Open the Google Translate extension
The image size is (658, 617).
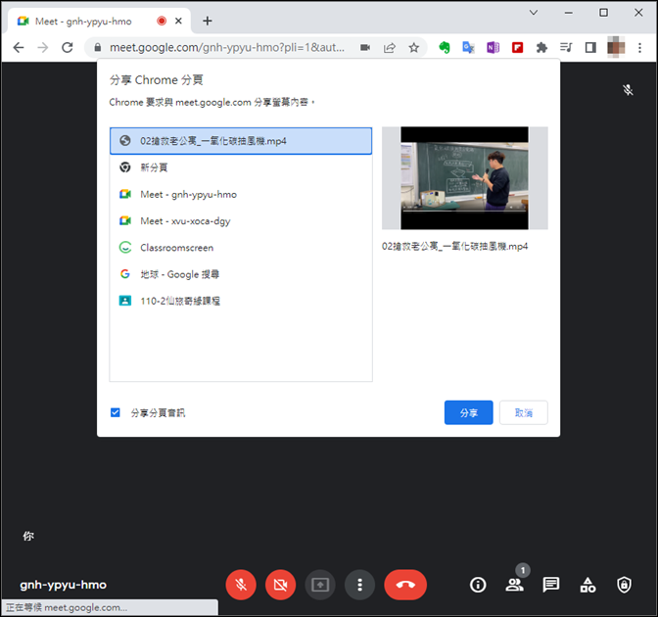coord(468,47)
